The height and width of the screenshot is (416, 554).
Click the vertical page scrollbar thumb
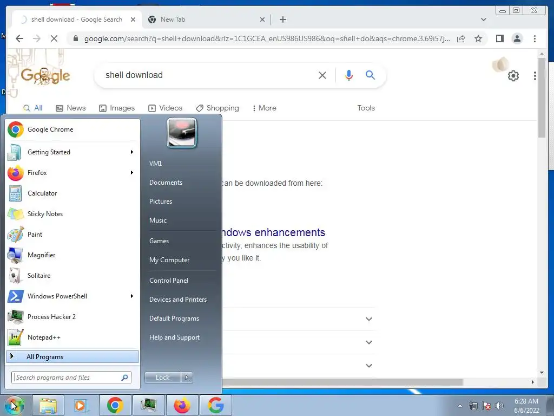tap(542, 98)
